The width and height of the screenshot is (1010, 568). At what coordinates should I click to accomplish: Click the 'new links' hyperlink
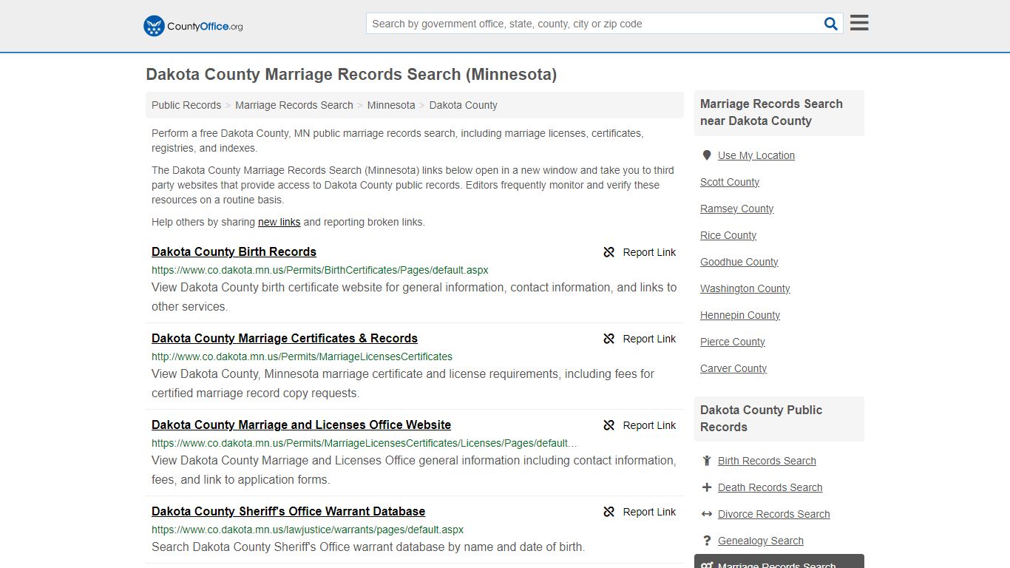279,222
